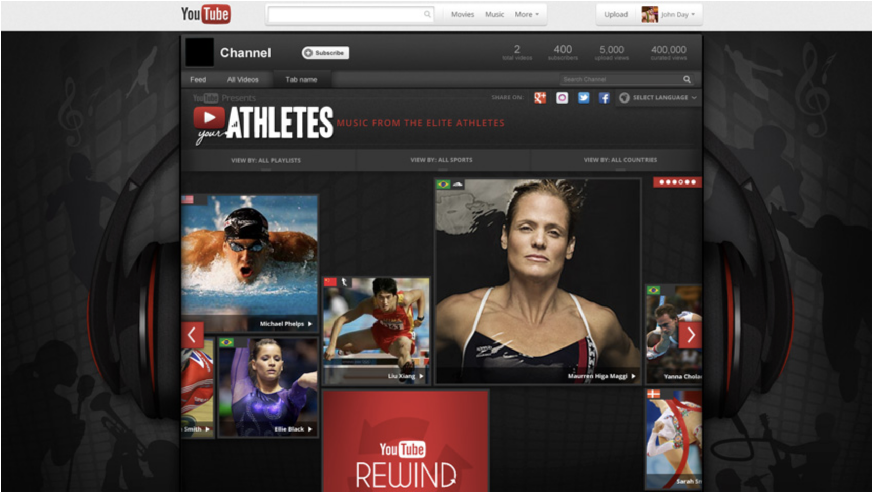Click the 400 subscribers count
This screenshot has height=492, width=873.
(563, 52)
